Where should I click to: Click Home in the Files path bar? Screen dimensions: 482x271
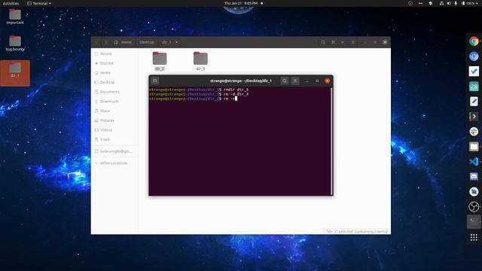point(124,42)
